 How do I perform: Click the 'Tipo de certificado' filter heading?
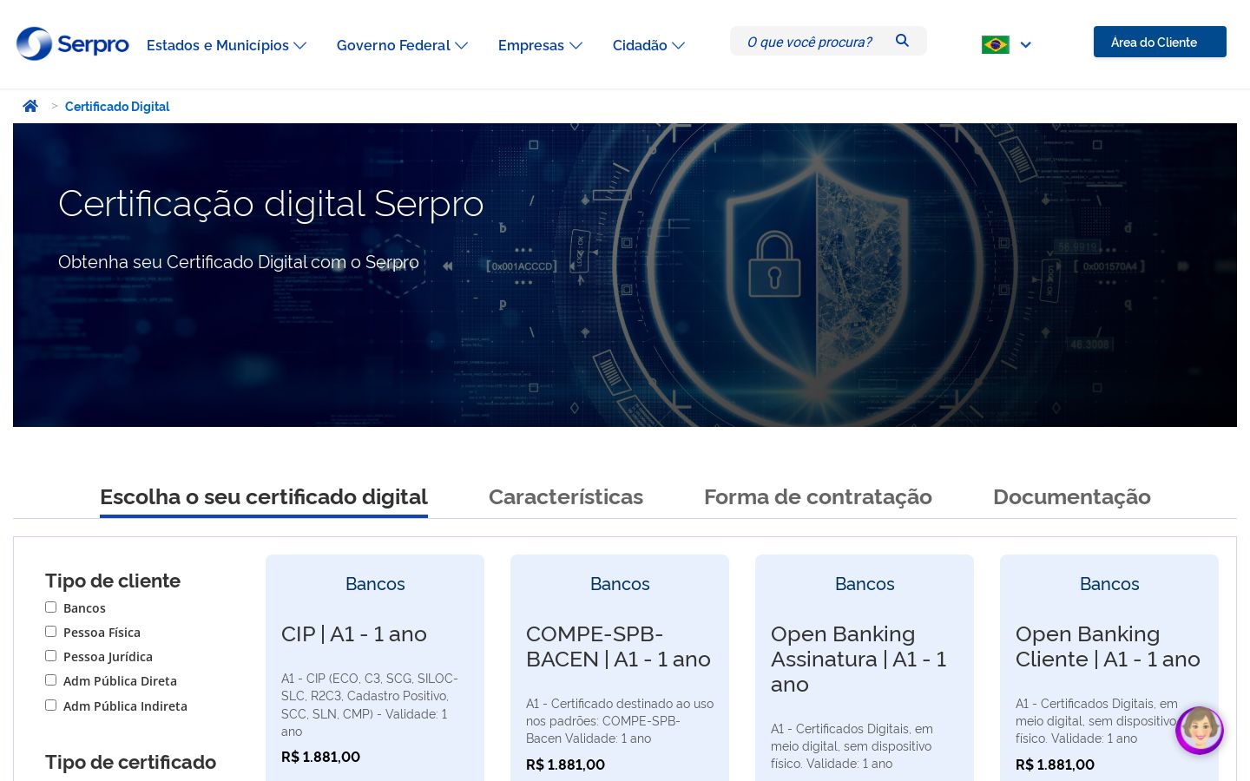[x=131, y=762]
